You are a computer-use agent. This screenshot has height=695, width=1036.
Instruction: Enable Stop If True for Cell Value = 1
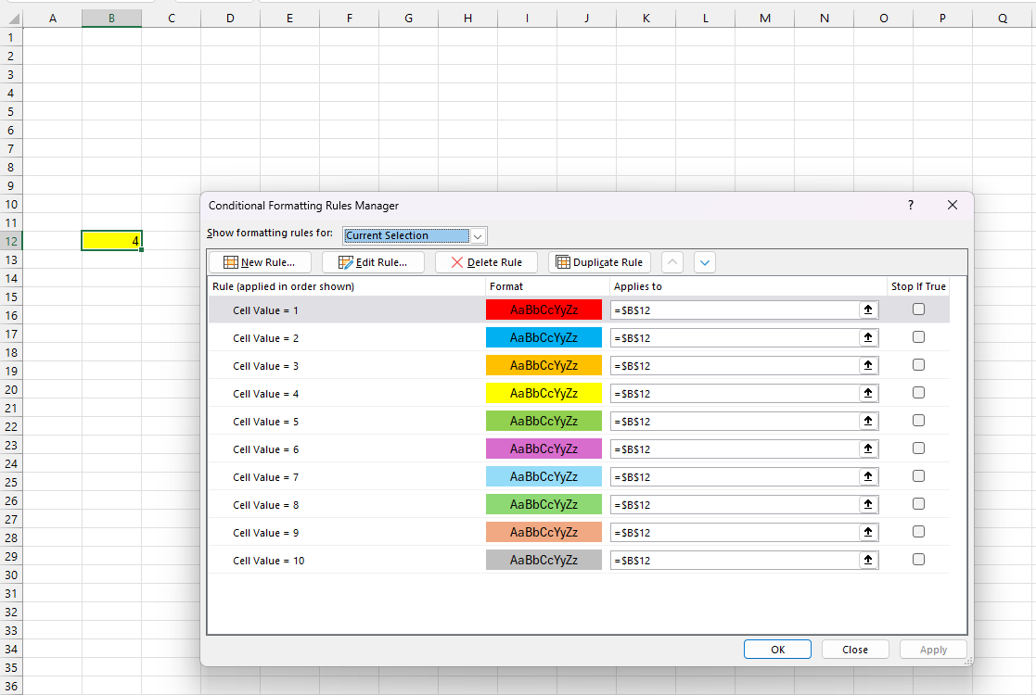(918, 310)
